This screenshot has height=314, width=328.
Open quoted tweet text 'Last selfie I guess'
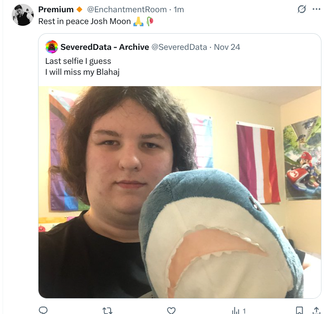[x=78, y=61]
